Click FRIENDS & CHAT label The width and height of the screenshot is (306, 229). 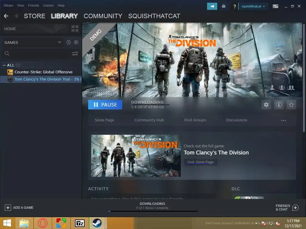(283, 208)
